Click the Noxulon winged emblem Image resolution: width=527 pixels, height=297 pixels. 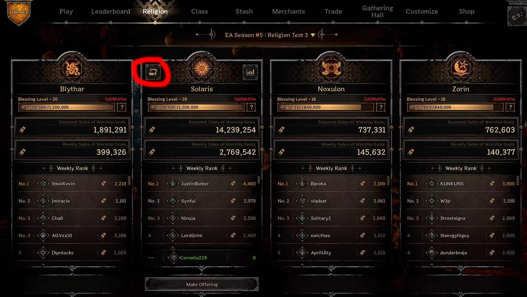tap(331, 68)
